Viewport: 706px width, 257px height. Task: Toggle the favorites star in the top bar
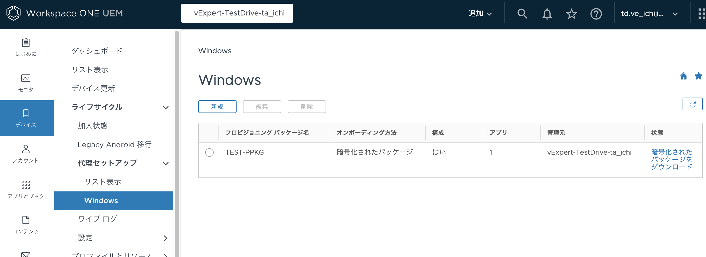point(571,13)
